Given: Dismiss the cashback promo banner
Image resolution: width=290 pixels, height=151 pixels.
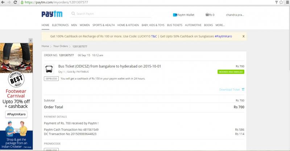Looking at the screenshot, I should pyautogui.click(x=243, y=36).
